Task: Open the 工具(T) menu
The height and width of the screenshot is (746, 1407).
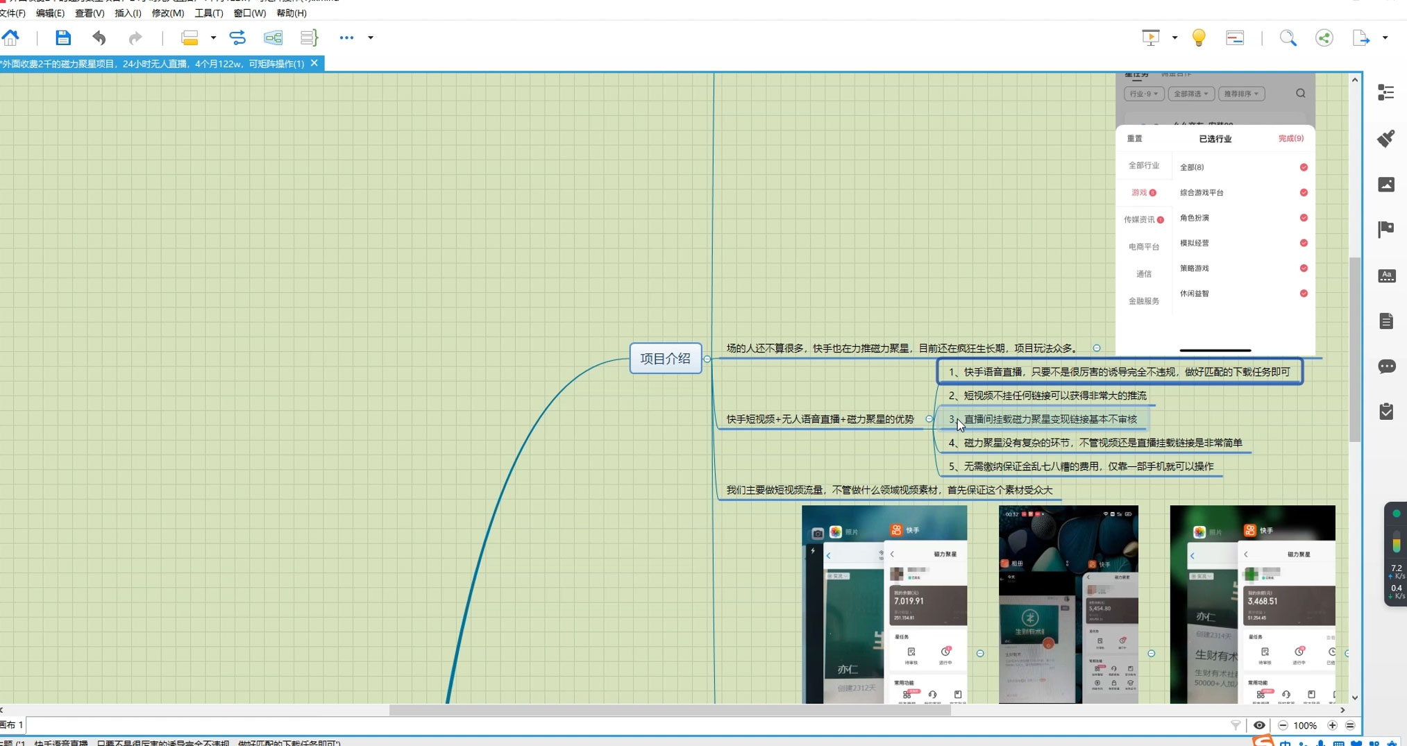Action: [x=208, y=13]
